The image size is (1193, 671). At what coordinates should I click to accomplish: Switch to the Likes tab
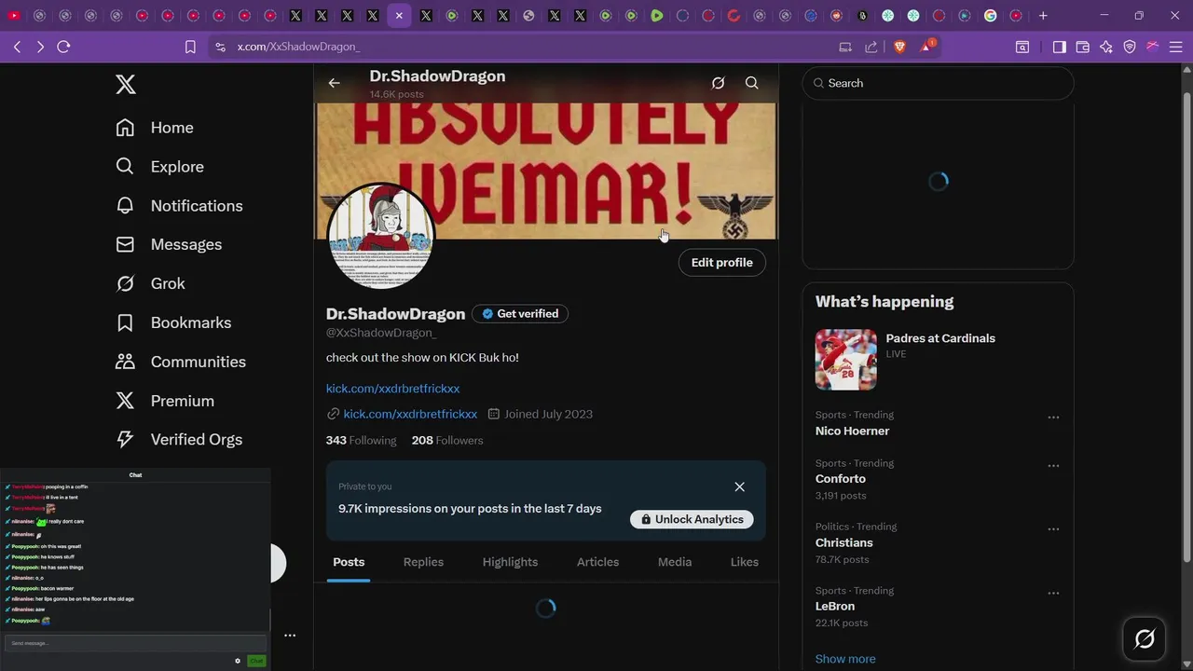coord(745,562)
